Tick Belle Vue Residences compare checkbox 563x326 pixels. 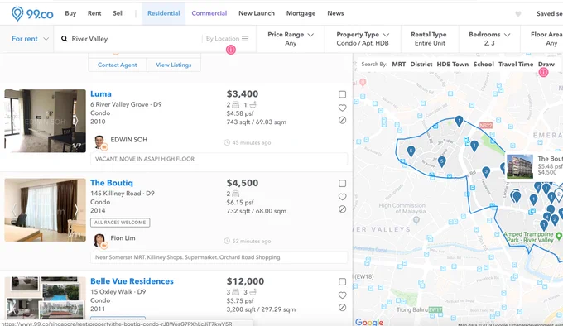(x=343, y=281)
